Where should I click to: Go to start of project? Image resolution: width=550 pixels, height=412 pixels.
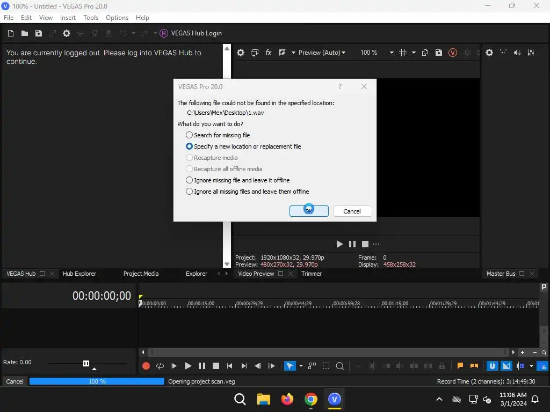230,366
